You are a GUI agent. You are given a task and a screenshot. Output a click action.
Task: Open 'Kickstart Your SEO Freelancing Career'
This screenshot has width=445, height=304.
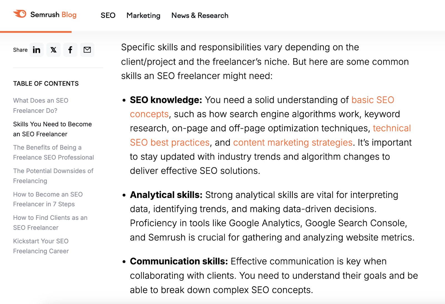pos(41,246)
